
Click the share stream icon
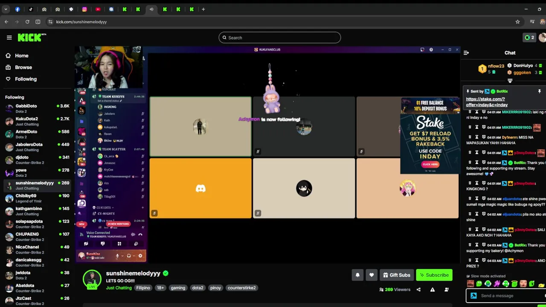click(x=418, y=290)
